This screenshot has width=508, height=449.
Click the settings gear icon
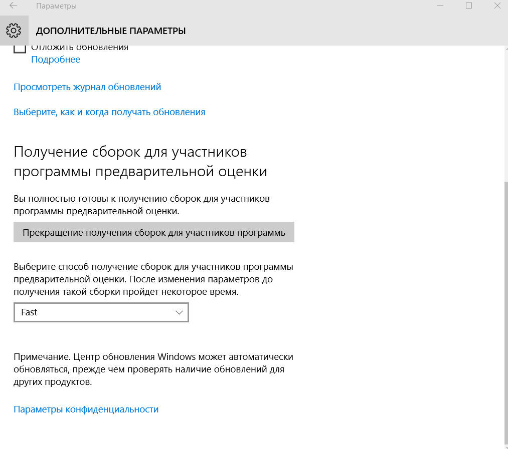coord(14,31)
